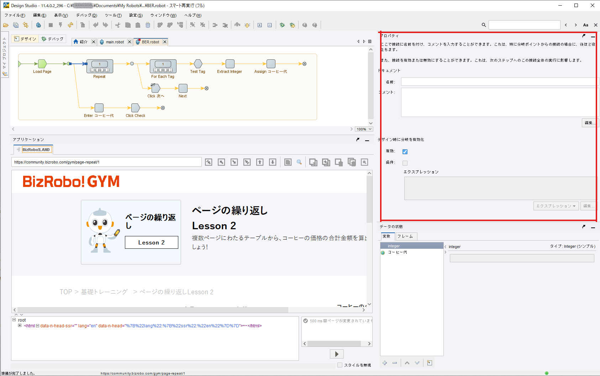Add a variable with the plus icon

(385, 363)
